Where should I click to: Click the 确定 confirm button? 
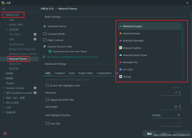click(x=149, y=134)
